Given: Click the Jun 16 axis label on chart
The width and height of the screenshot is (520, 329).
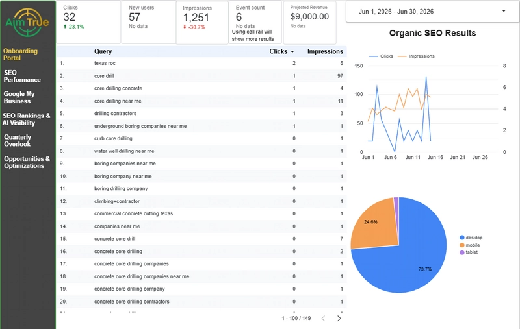Looking at the screenshot, I should click(435, 158).
